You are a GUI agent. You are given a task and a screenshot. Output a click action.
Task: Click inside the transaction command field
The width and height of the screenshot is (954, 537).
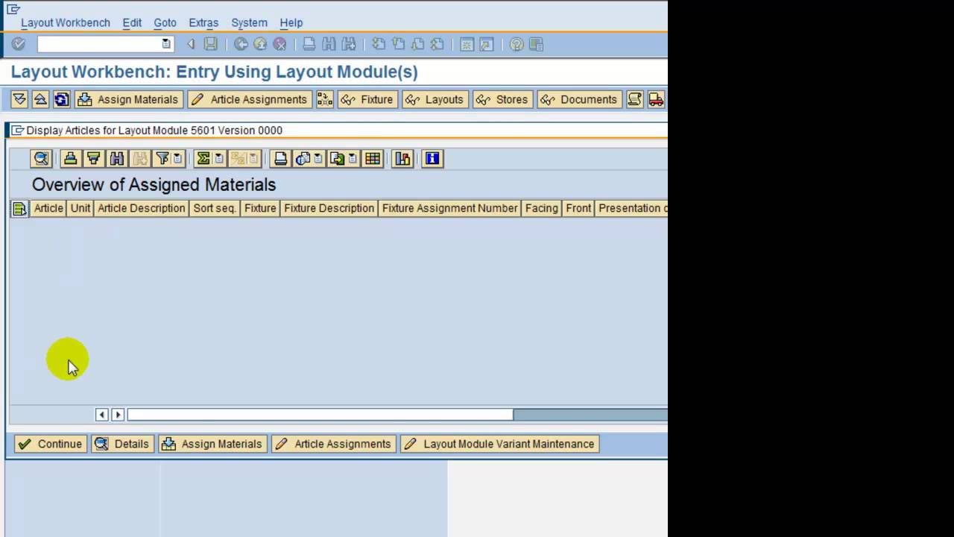tap(99, 45)
